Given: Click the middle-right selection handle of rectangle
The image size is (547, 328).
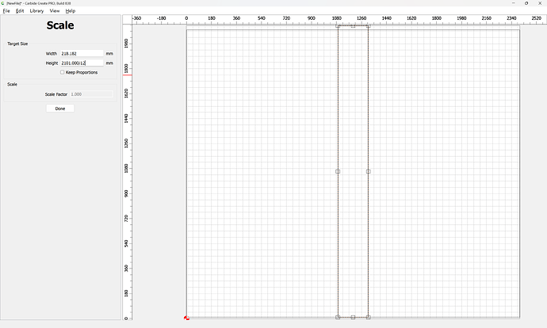Looking at the screenshot, I should pos(368,171).
